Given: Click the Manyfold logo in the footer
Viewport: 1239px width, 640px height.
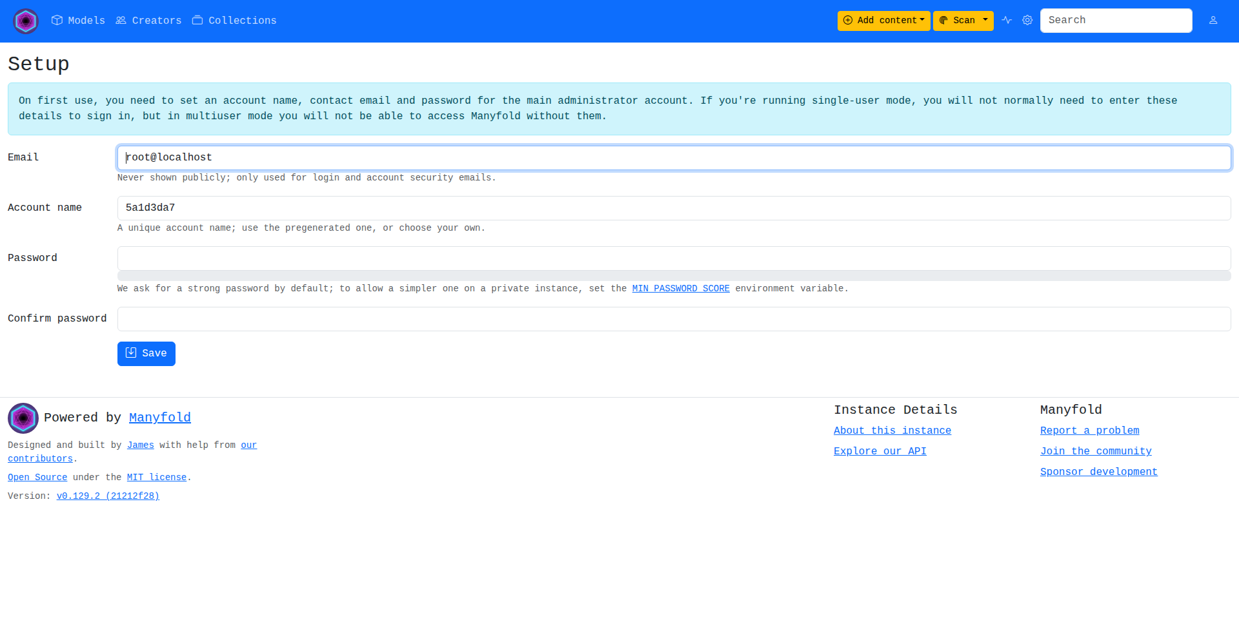Looking at the screenshot, I should 23,418.
